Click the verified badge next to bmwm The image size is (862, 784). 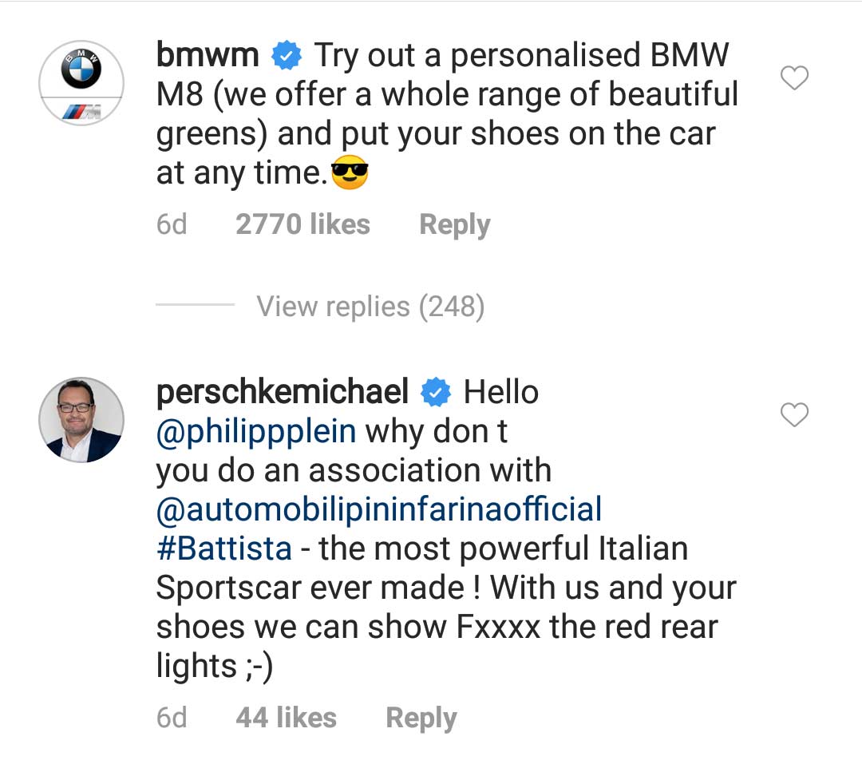click(287, 57)
